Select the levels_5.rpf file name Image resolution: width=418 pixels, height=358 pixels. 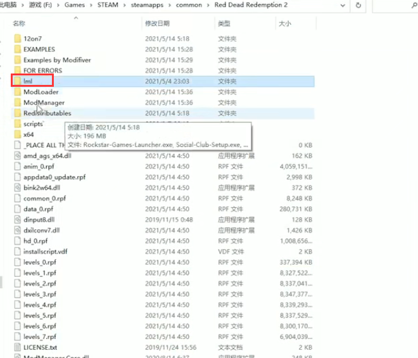pos(40,316)
